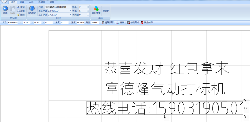
Task: Click the 镜像 mirror icon
Action: tap(118, 23)
